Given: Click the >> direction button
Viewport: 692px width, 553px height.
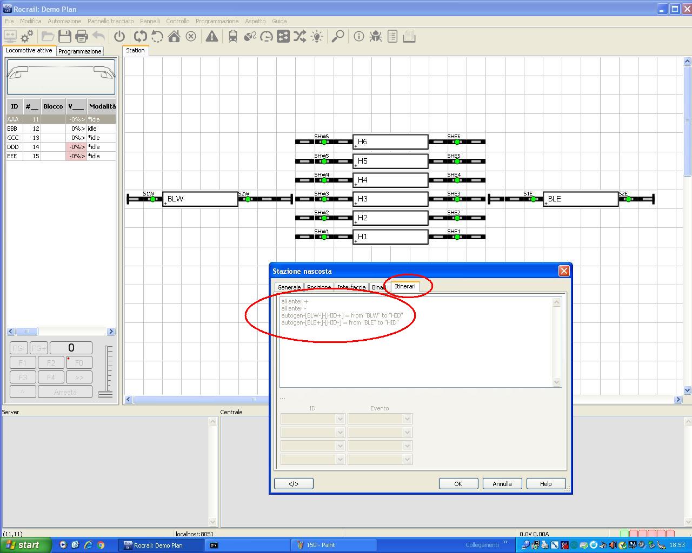Looking at the screenshot, I should 79,377.
